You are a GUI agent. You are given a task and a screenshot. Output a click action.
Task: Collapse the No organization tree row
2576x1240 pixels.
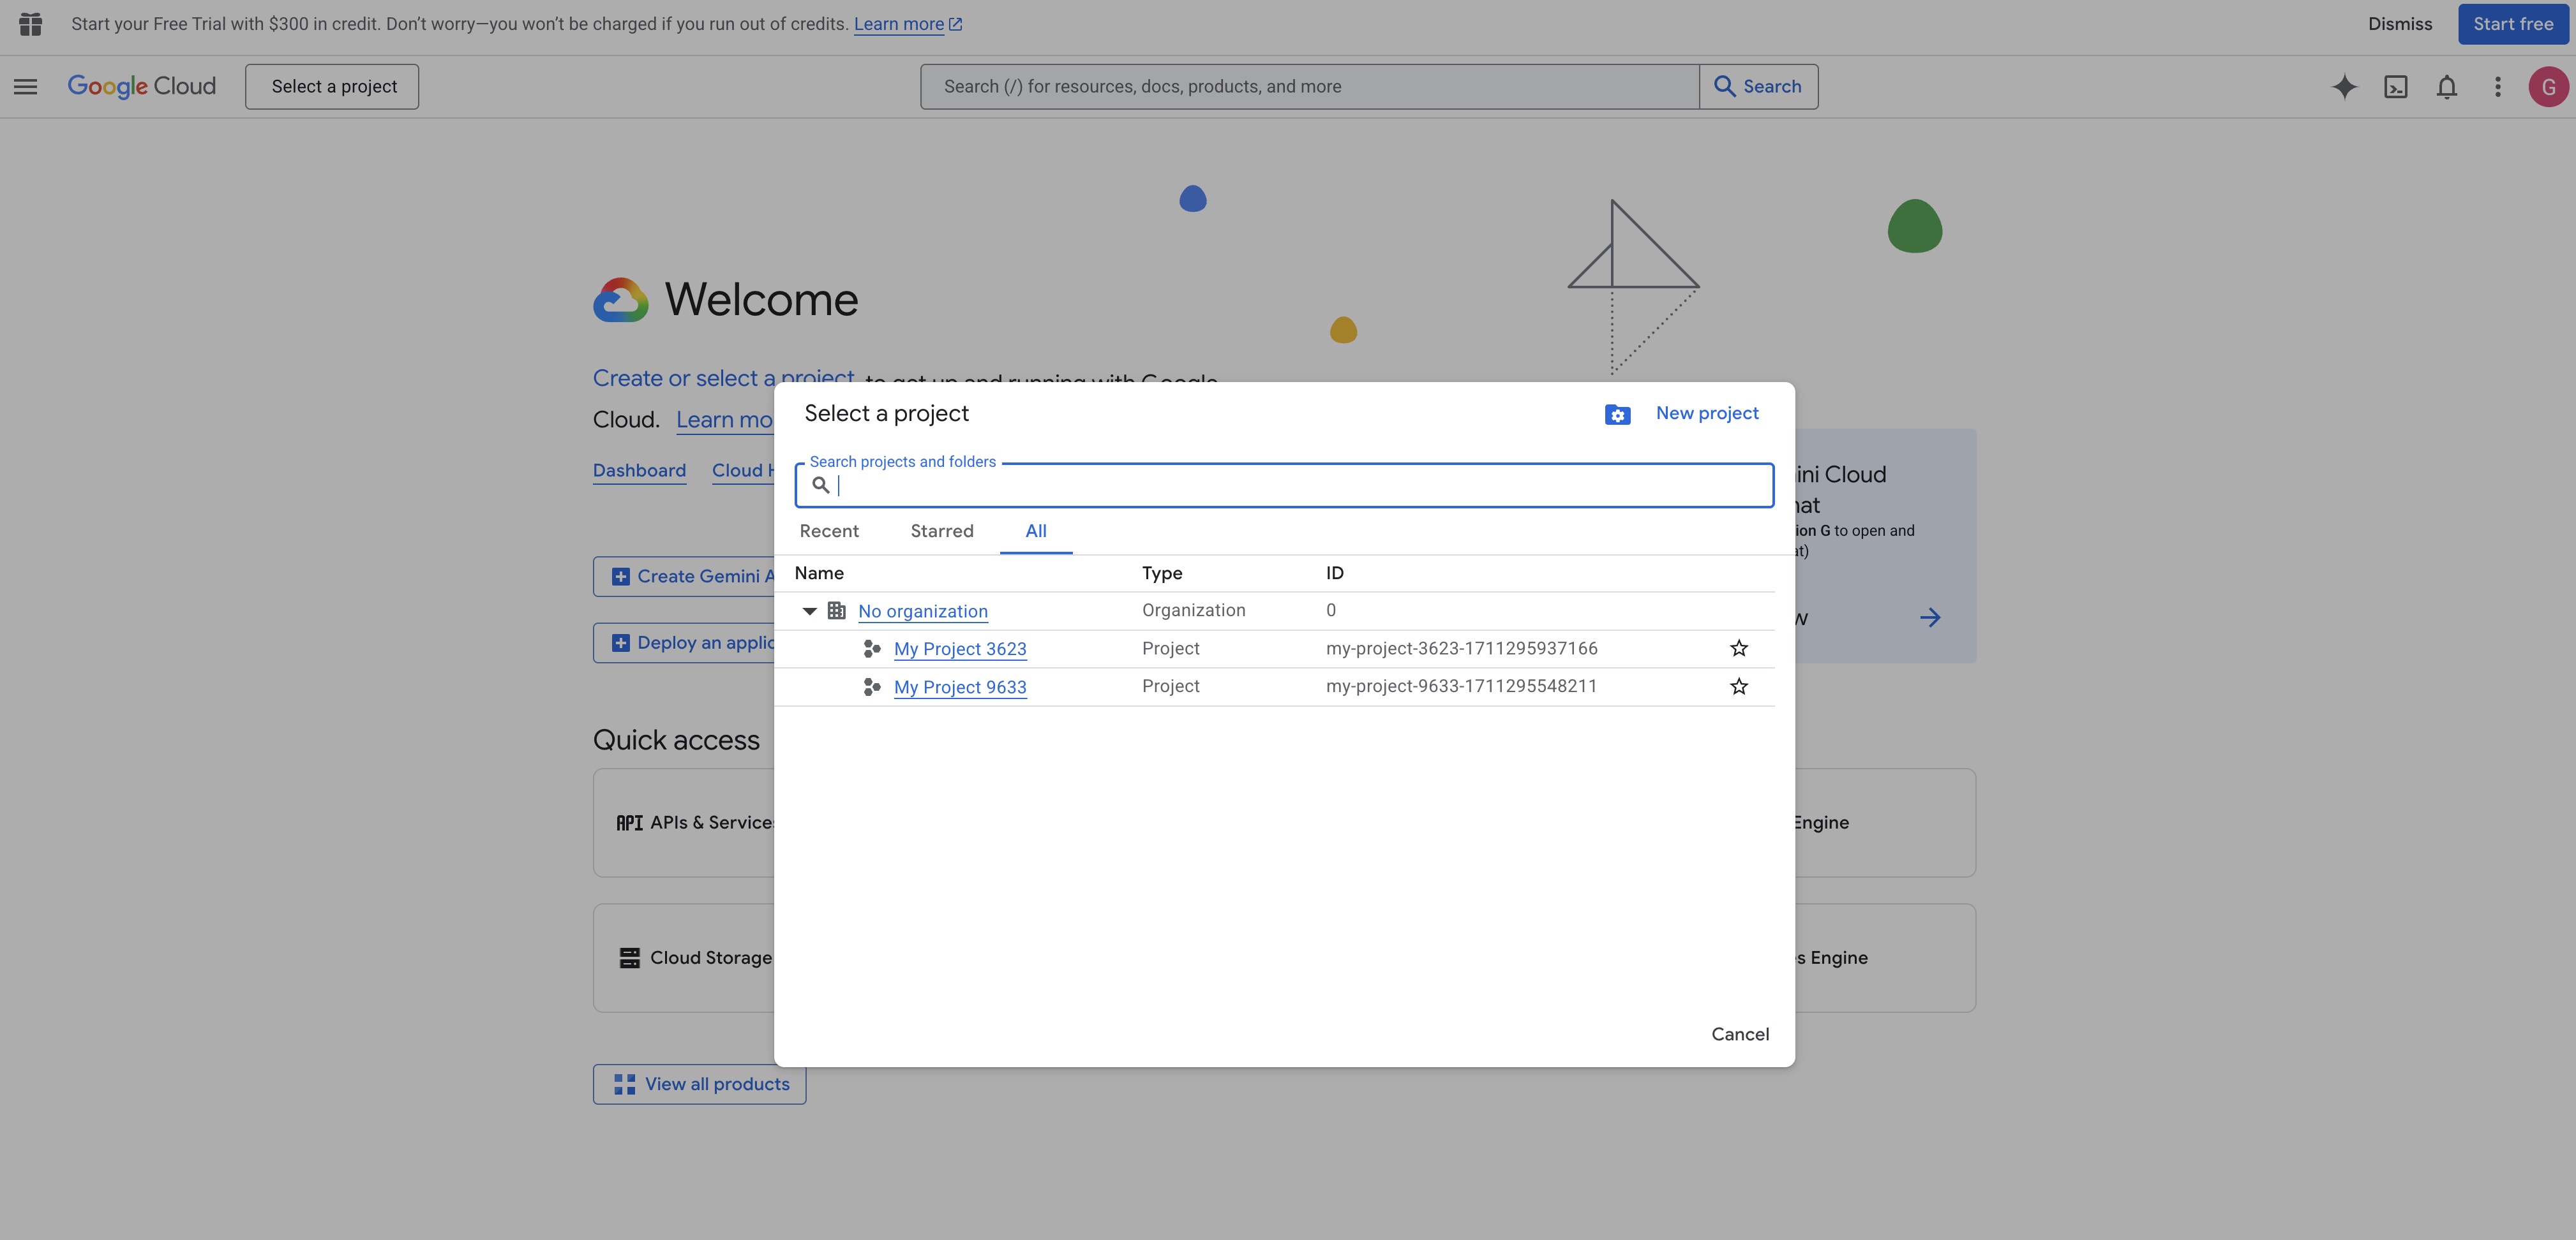click(x=809, y=610)
